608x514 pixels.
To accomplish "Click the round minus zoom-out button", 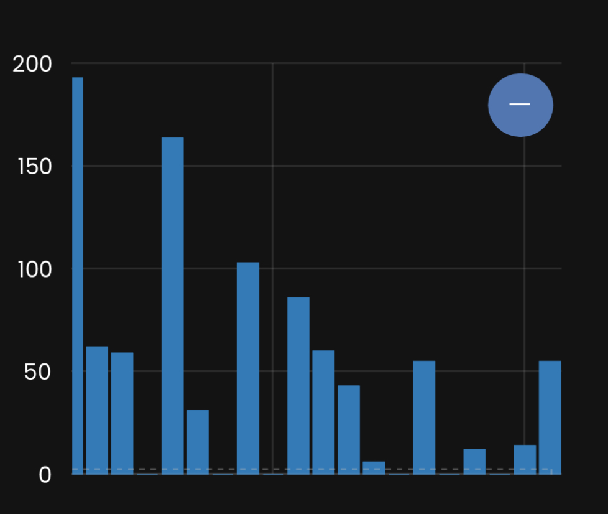I will tap(520, 105).
